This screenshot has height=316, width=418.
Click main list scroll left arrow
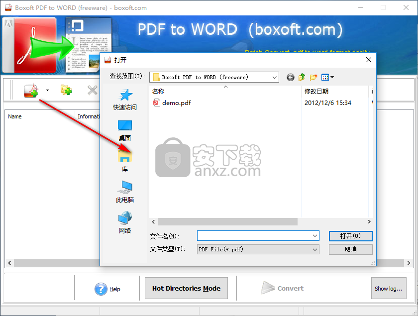(9, 263)
